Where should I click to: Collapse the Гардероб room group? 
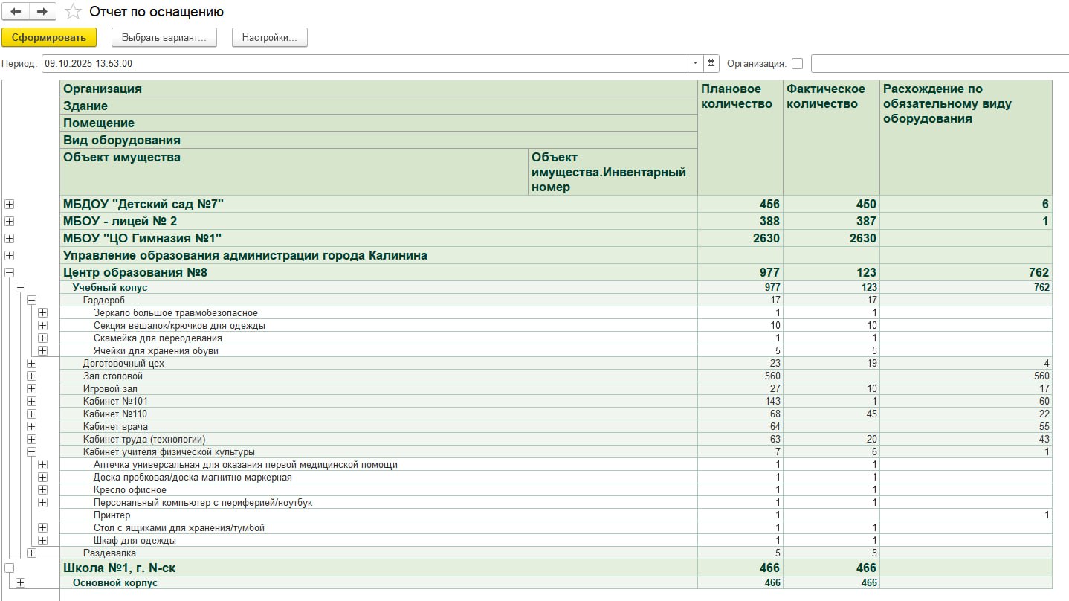32,300
